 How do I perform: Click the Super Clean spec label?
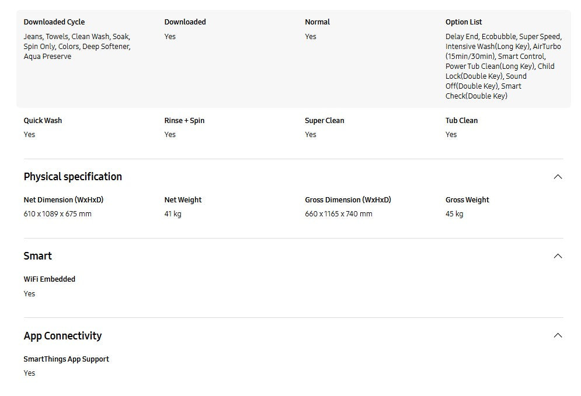(x=325, y=121)
